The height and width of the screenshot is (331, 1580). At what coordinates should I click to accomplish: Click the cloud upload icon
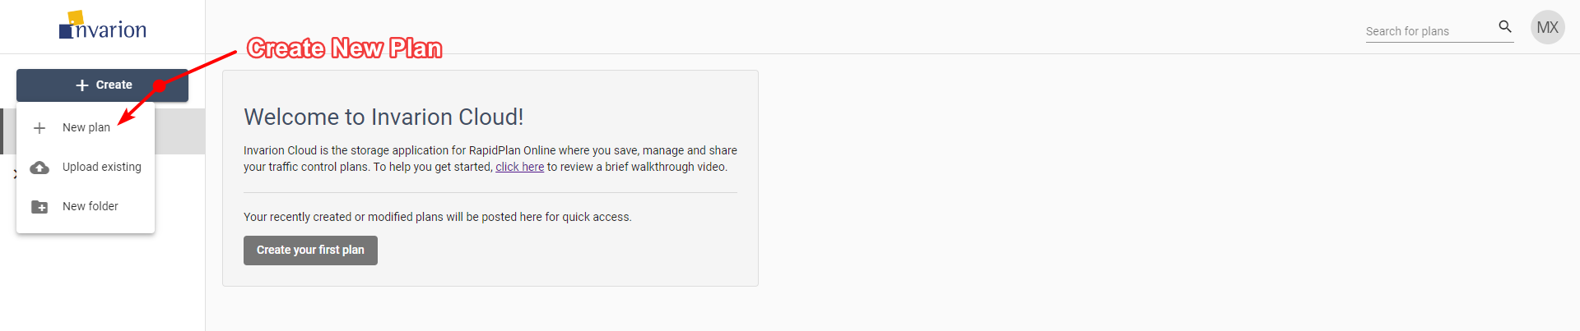click(39, 168)
